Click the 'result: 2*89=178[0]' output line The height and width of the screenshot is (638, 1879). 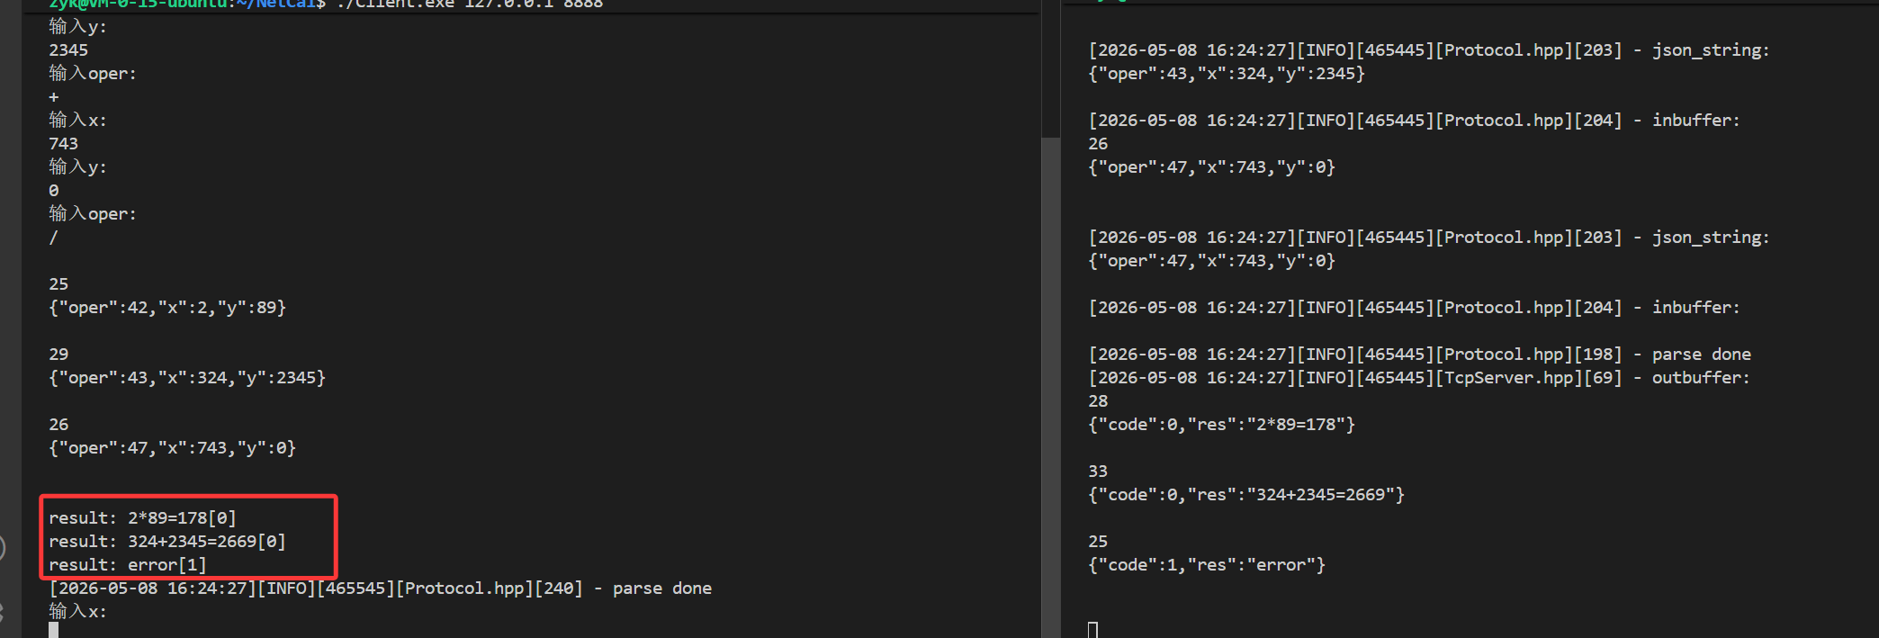coord(142,518)
